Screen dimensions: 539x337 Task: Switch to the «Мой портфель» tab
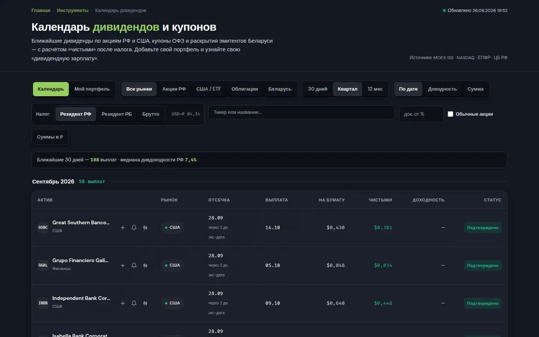[92, 89]
